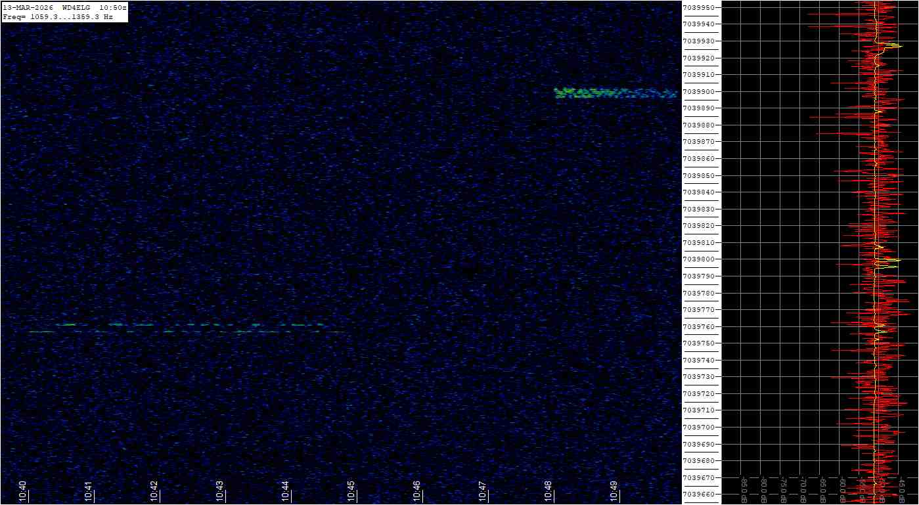Click frequency label 7039810
This screenshot has height=505, width=919.
tap(698, 243)
